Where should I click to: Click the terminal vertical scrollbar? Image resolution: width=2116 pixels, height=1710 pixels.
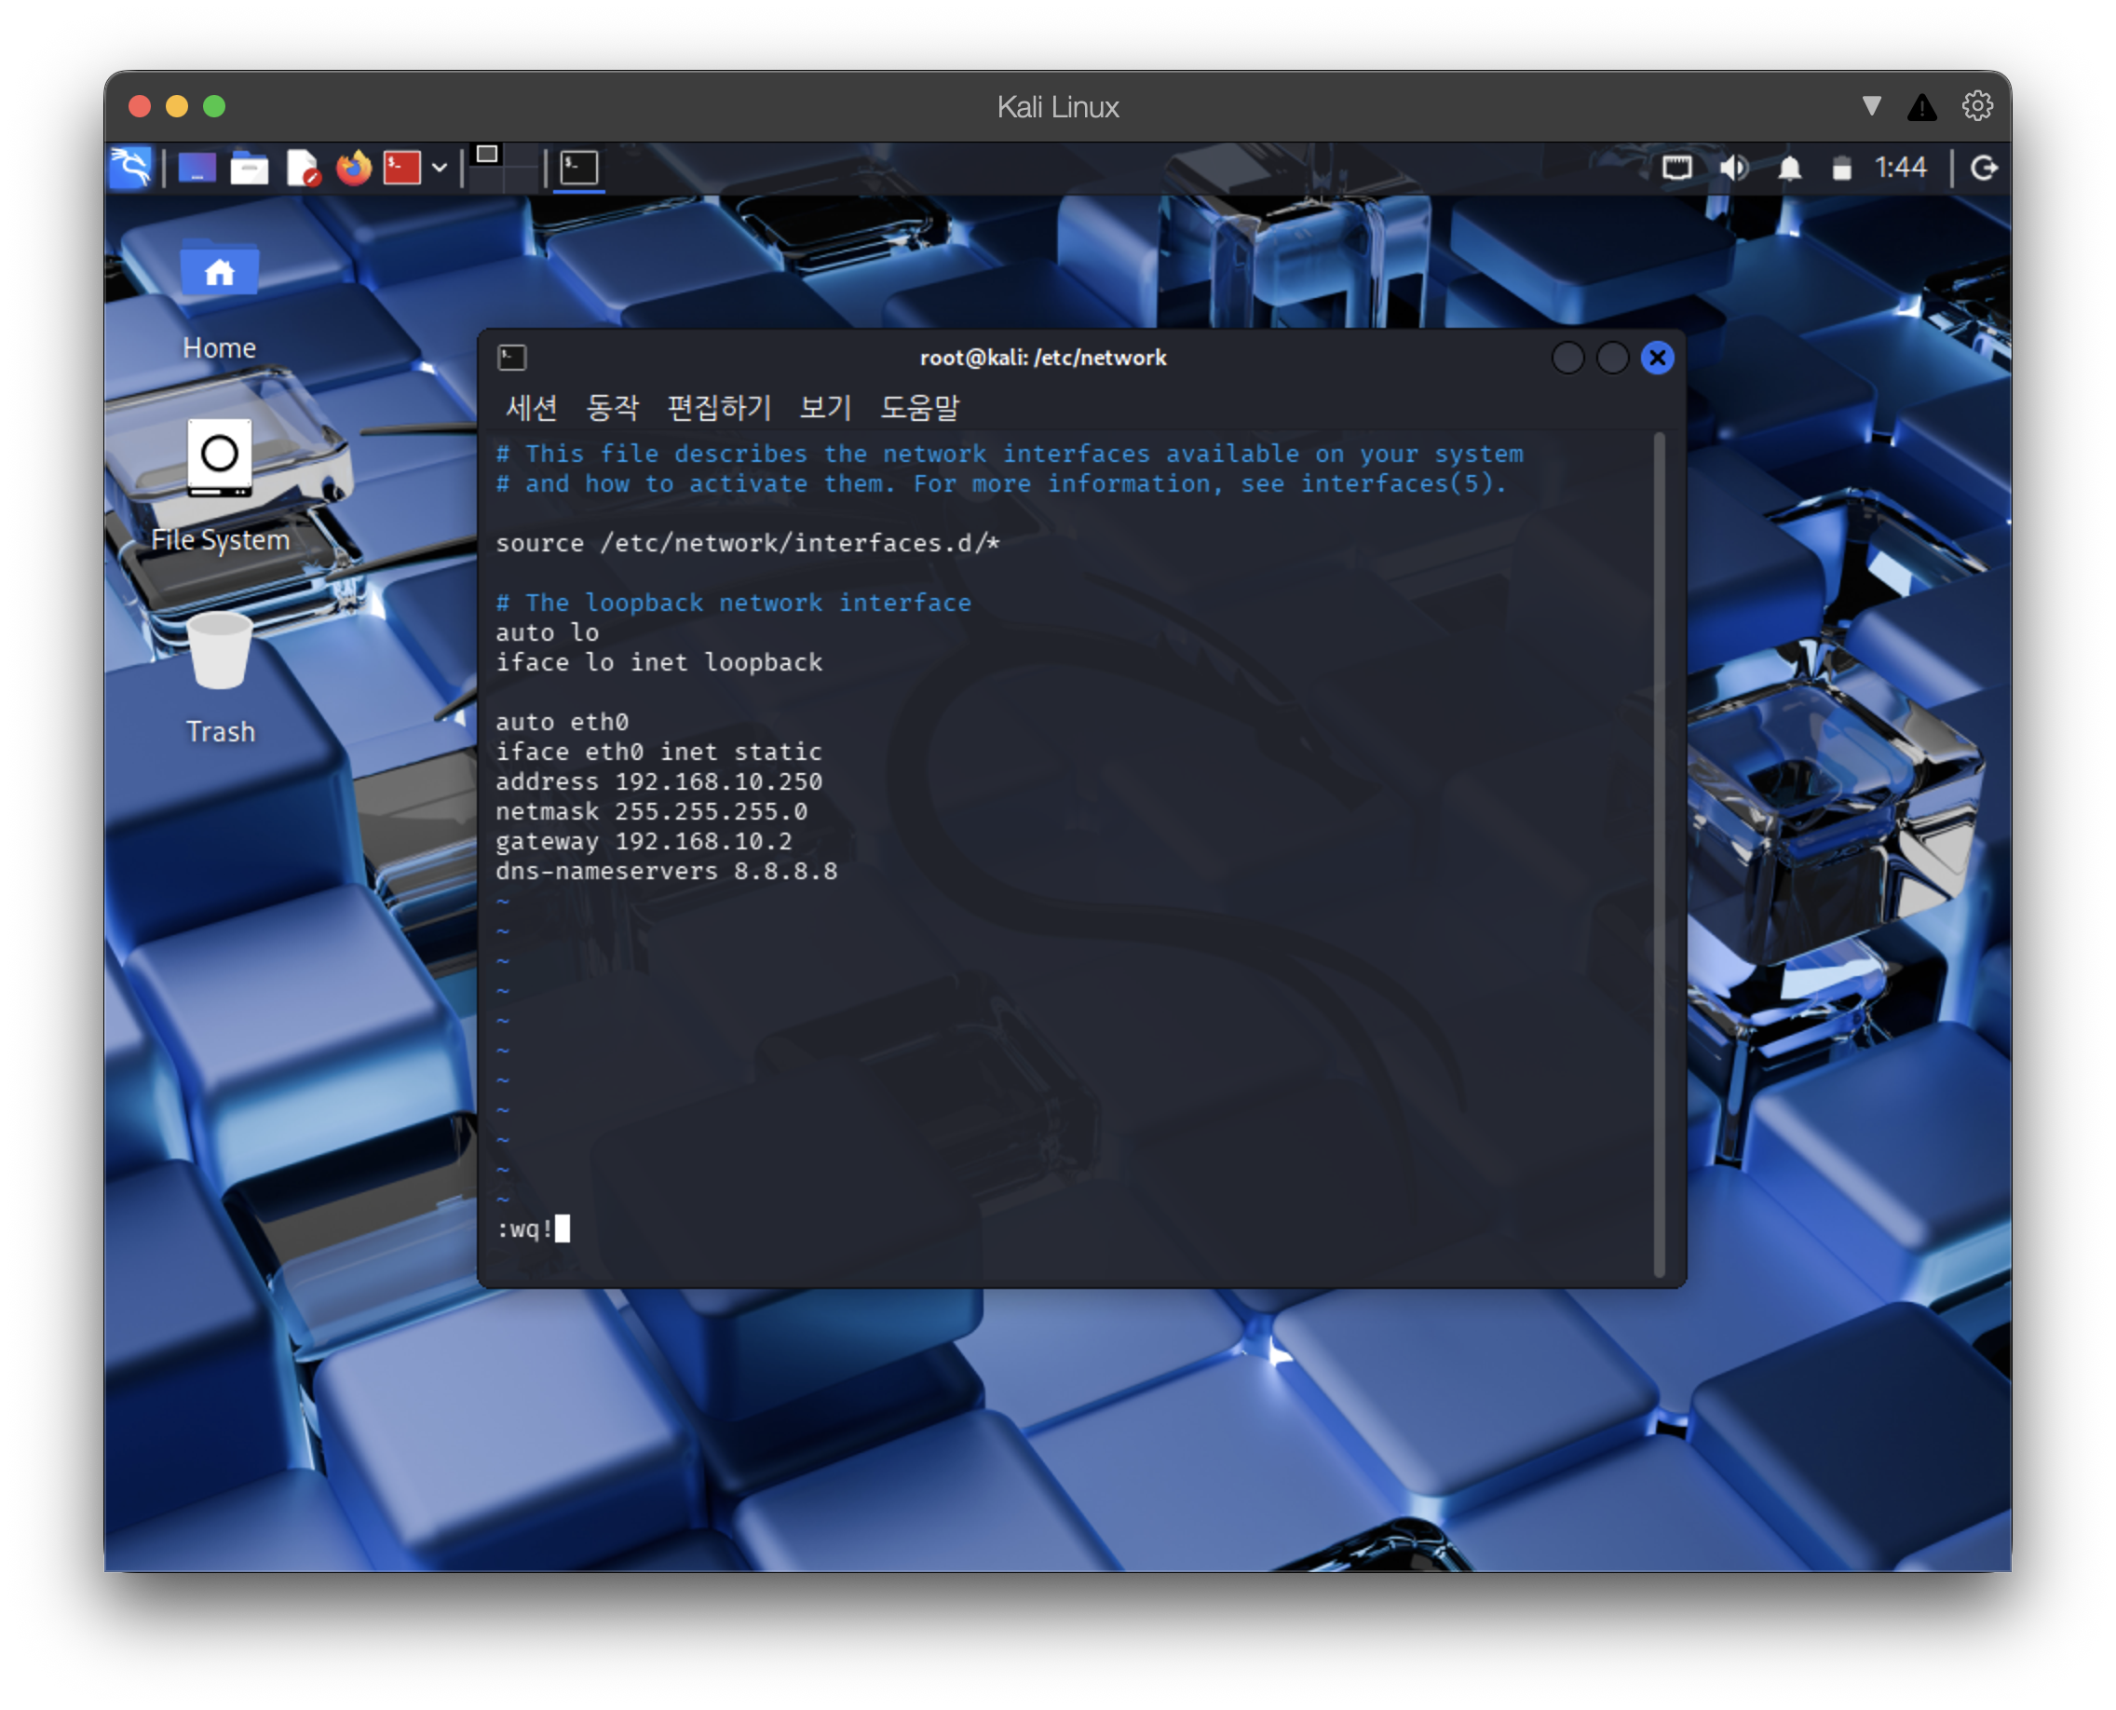tap(1659, 854)
